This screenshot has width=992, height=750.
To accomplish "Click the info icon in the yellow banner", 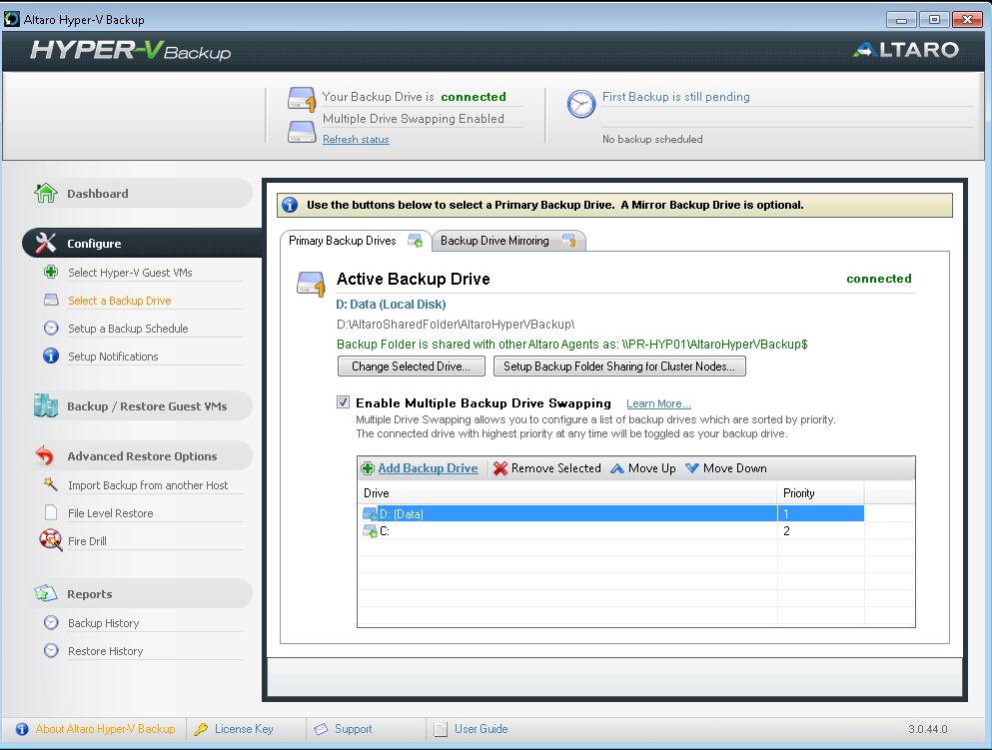I will point(290,205).
